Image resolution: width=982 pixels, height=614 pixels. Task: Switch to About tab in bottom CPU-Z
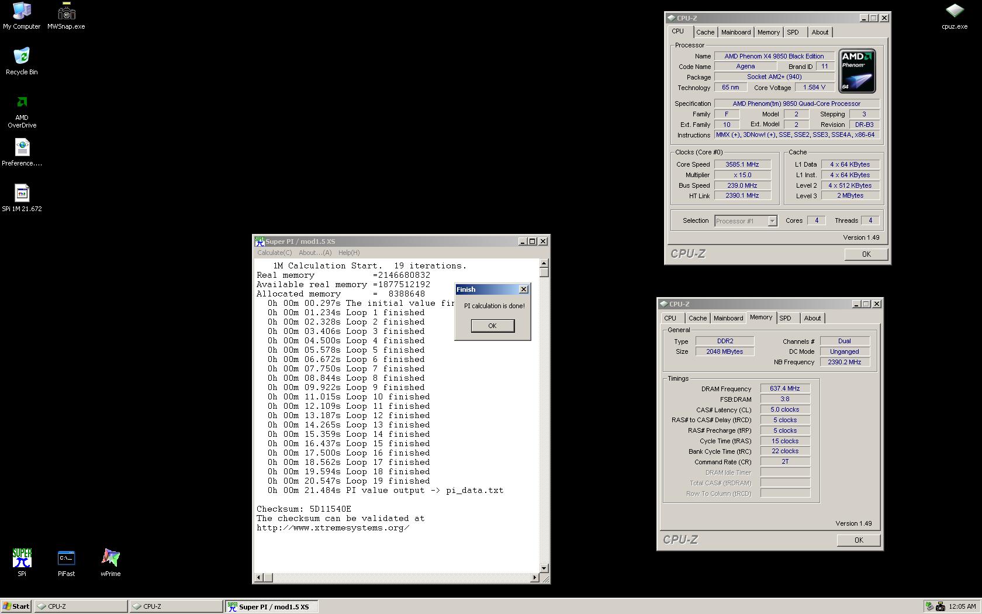(812, 318)
